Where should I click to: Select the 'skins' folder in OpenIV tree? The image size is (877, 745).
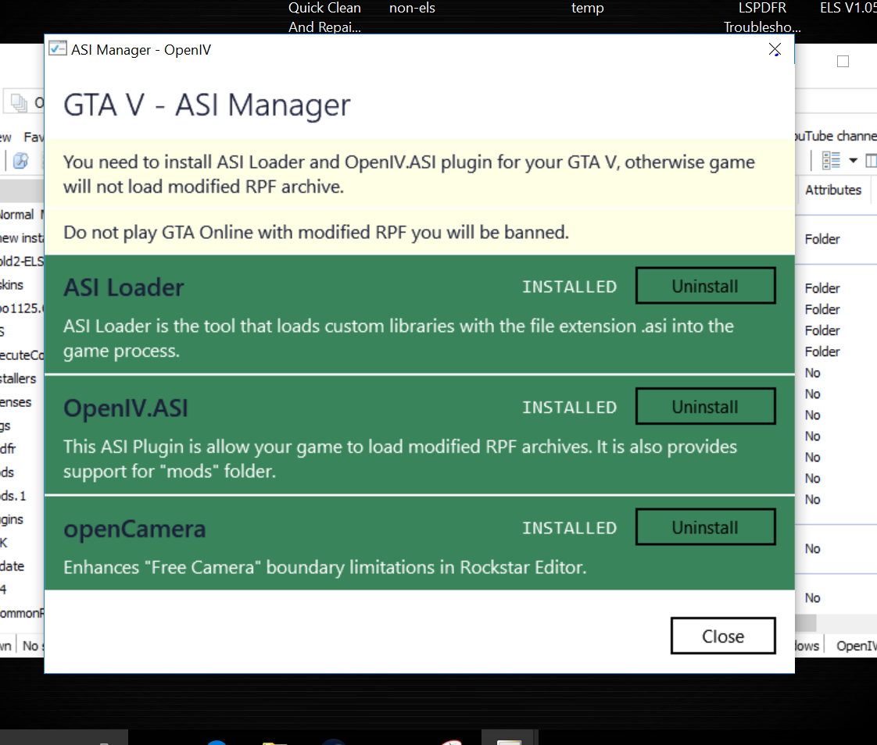pyautogui.click(x=12, y=285)
